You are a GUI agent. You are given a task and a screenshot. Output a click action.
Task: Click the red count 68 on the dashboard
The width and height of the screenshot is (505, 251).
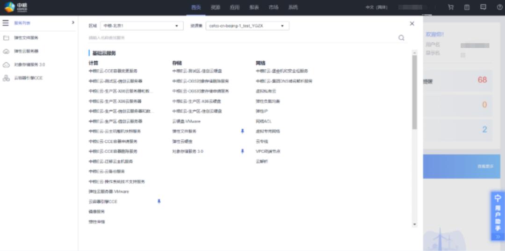[483, 80]
